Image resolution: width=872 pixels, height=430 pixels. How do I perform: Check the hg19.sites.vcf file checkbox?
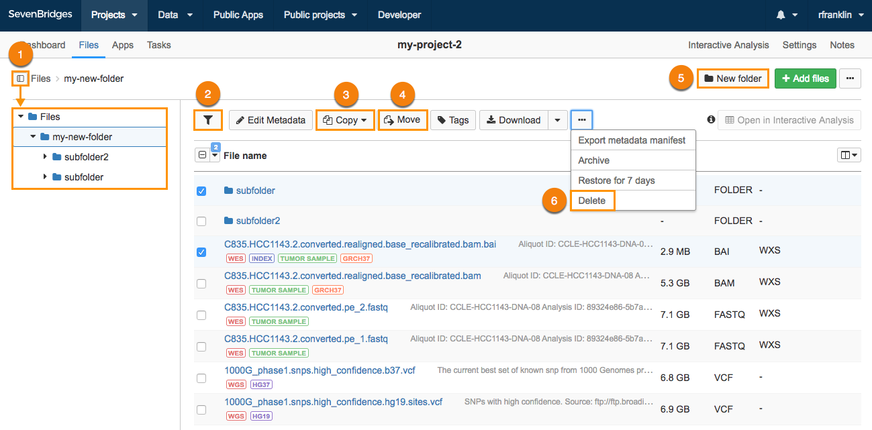(201, 410)
